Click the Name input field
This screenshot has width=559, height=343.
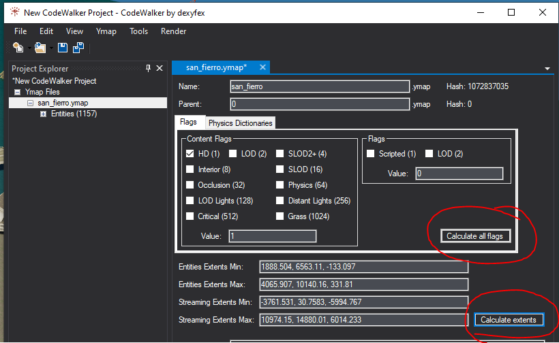320,86
